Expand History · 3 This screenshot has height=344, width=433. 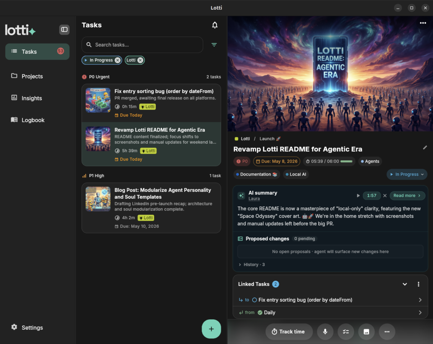point(252,264)
